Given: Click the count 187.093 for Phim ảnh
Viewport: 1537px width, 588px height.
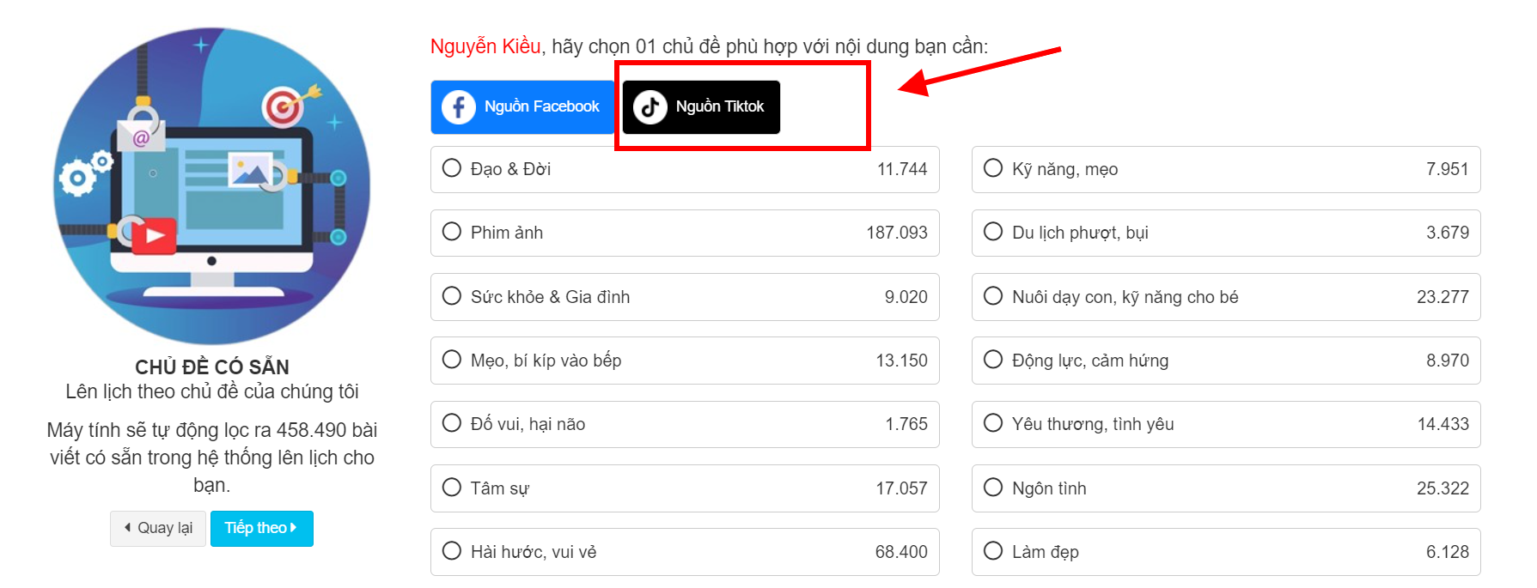Looking at the screenshot, I should 897,233.
